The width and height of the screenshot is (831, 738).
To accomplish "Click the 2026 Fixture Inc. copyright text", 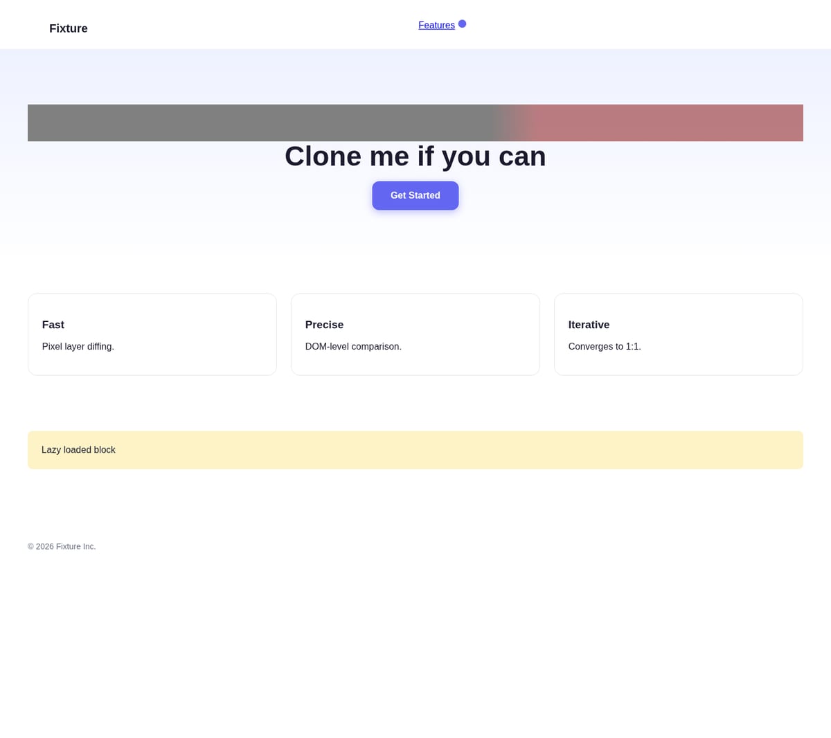I will (62, 546).
